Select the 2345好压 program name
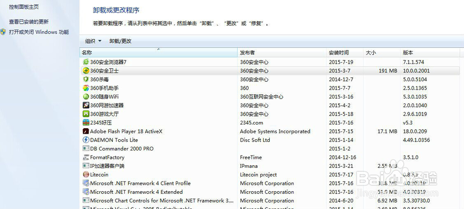Viewport: 464px width, 209px height. click(101, 123)
